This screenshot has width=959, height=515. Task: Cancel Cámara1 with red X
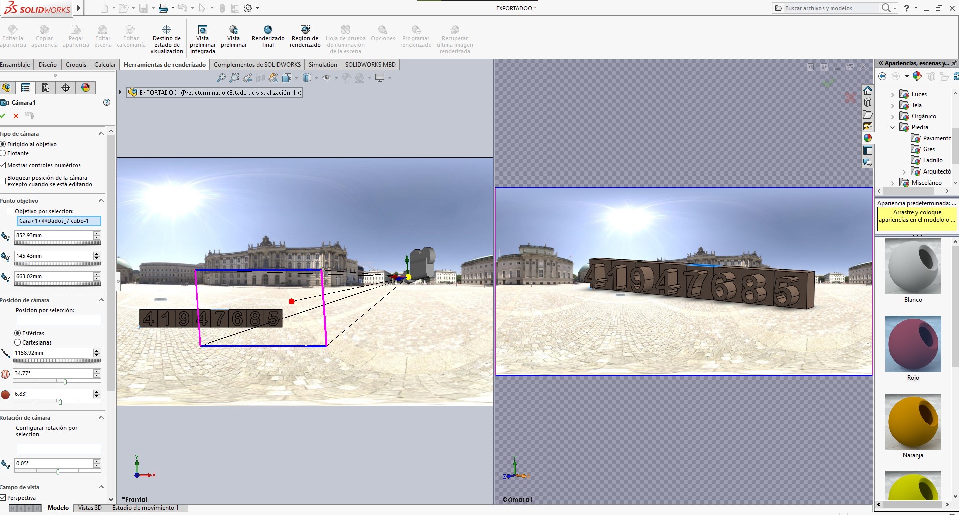click(16, 116)
